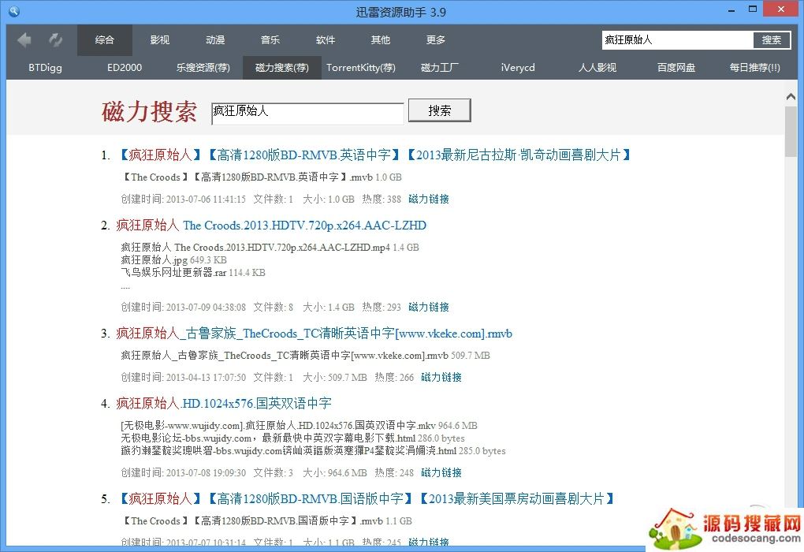Click the back arrow navigation icon
Image resolution: width=804 pixels, height=552 pixels.
(24, 39)
